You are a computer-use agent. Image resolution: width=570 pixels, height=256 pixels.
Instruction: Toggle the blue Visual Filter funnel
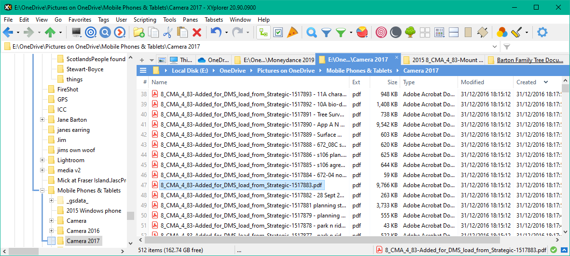(326, 32)
